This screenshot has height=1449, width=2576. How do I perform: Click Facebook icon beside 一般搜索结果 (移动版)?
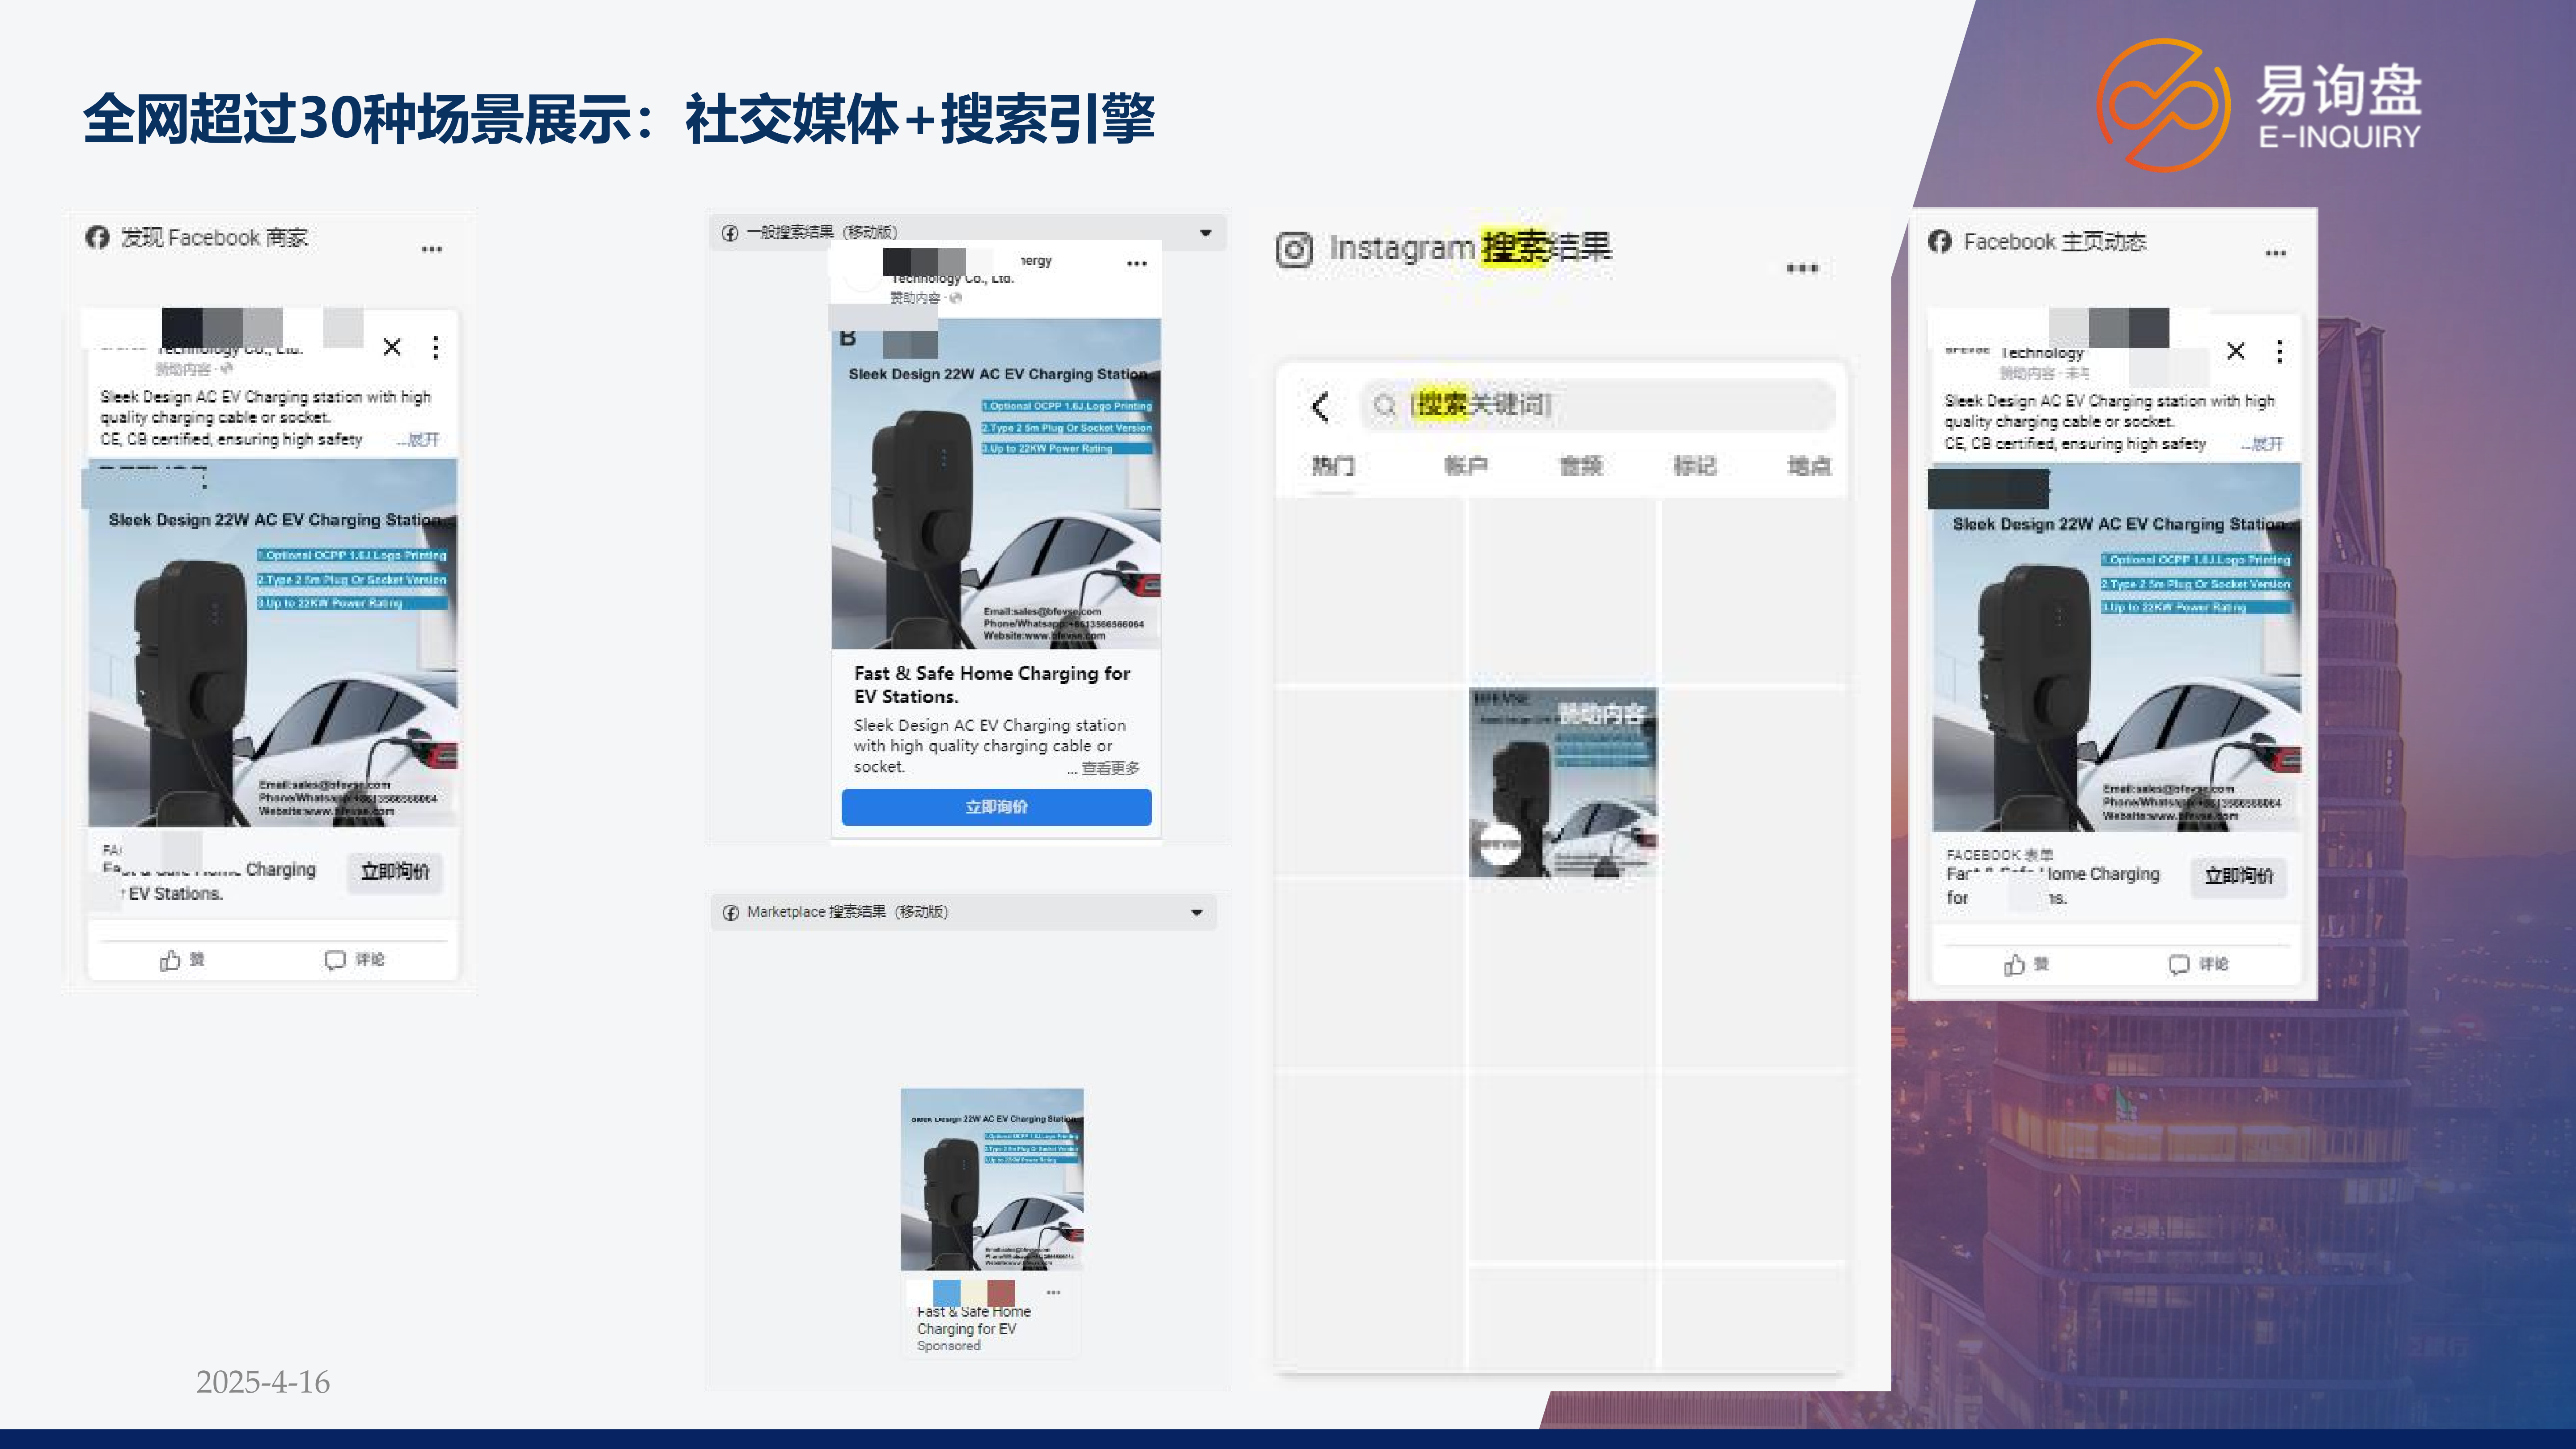click(730, 233)
